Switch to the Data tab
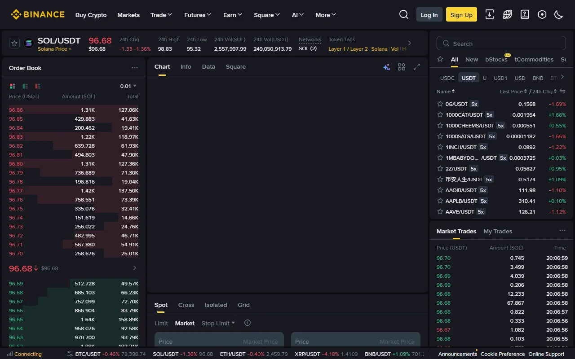575x359 pixels. (208, 66)
